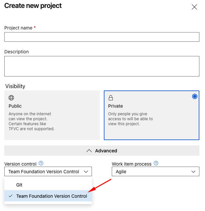Collapse the Advanced section

tap(102, 151)
